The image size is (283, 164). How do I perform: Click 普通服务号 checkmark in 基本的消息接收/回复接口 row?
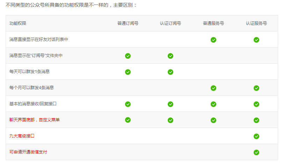(x=213, y=104)
